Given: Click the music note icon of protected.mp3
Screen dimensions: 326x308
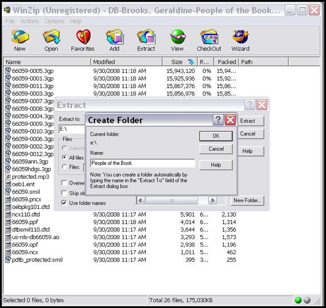Looking at the screenshot, I should tap(8, 177).
